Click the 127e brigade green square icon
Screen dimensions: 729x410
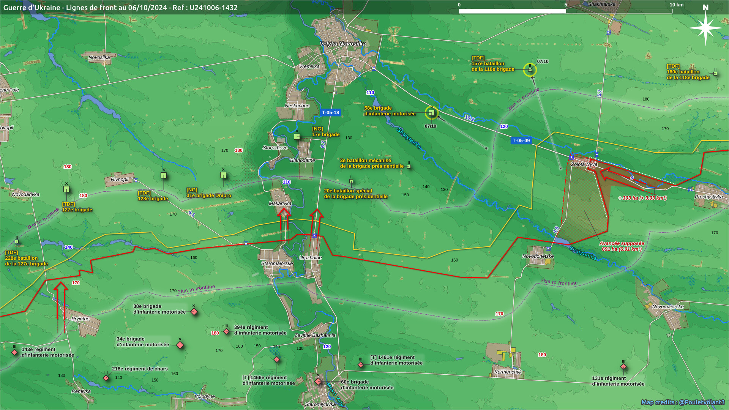(x=66, y=189)
